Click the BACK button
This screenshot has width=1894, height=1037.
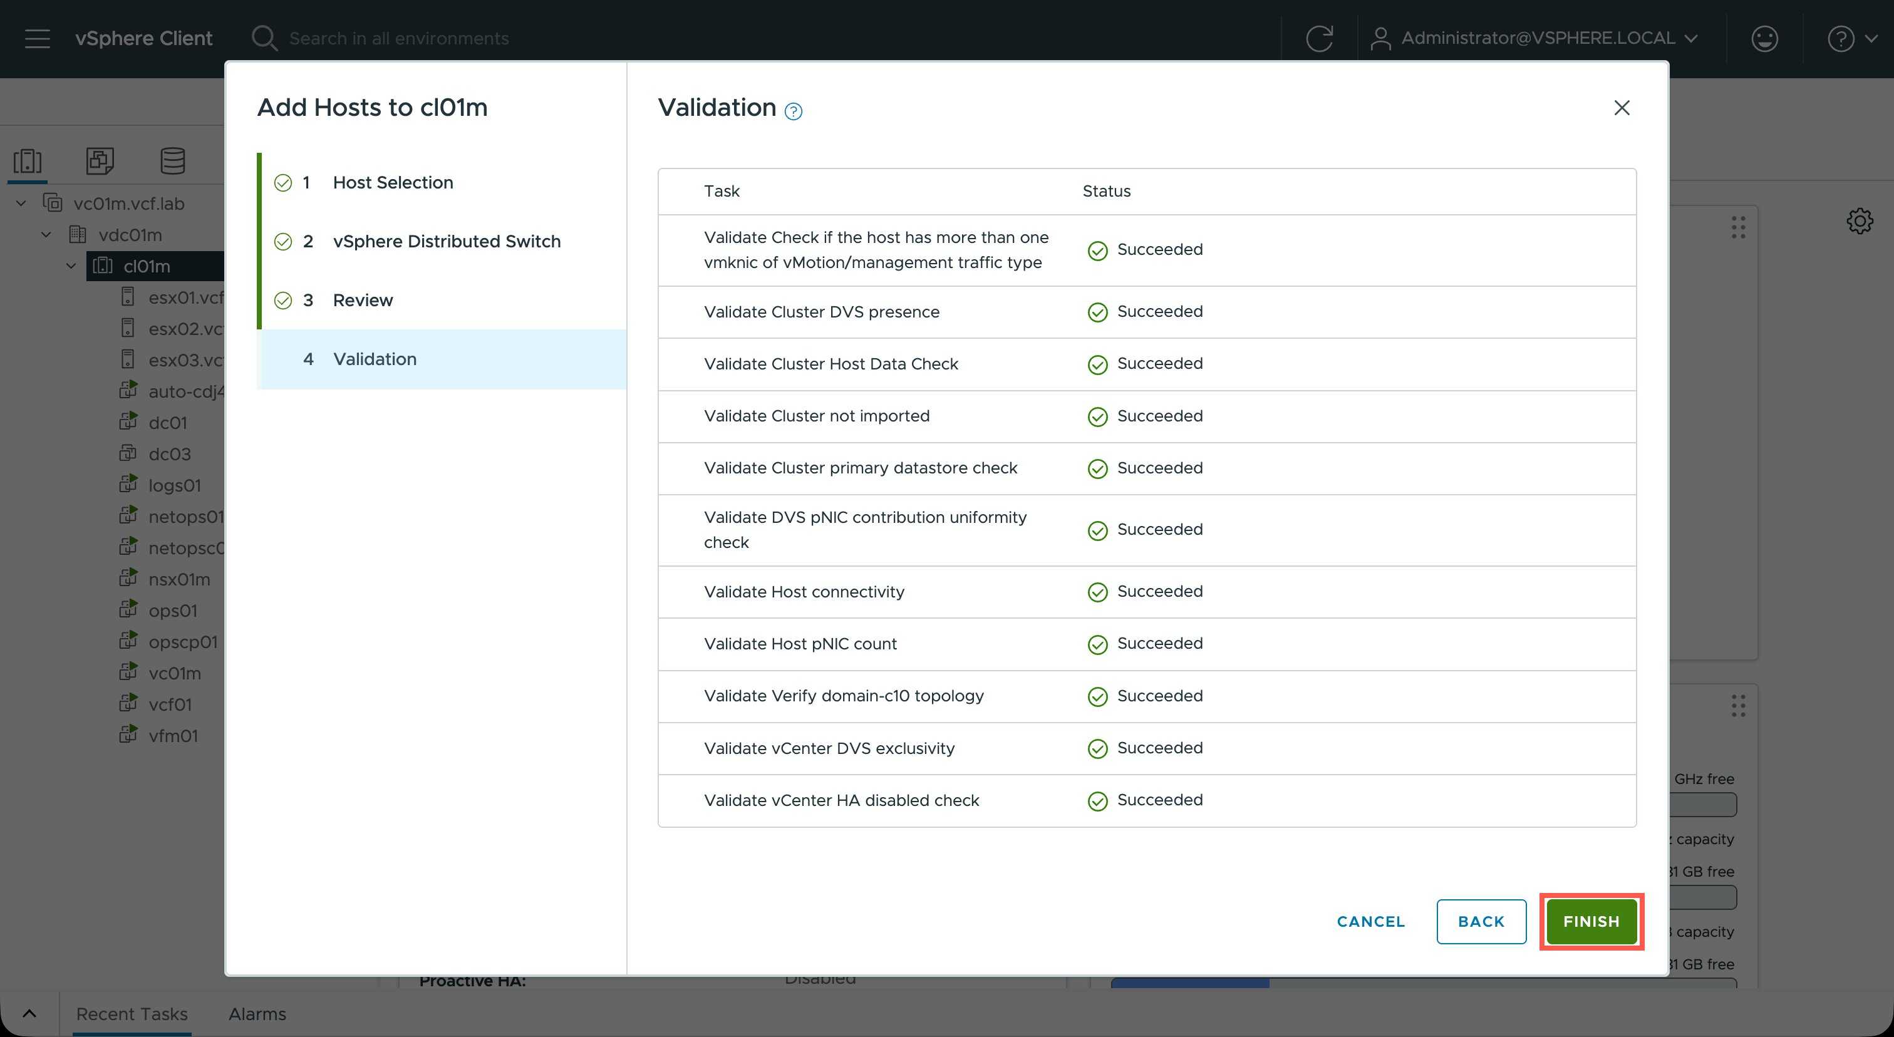1481,921
